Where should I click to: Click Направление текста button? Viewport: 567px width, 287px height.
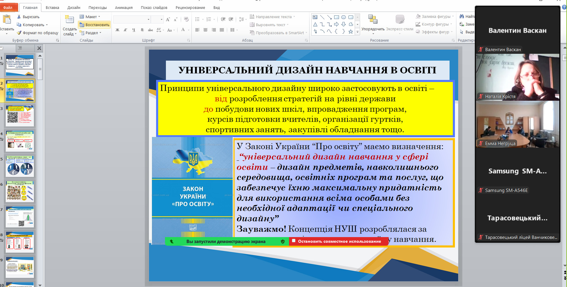pos(272,17)
